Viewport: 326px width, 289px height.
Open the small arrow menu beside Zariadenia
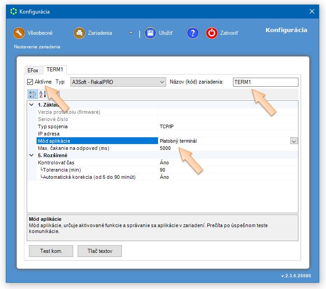click(x=131, y=33)
